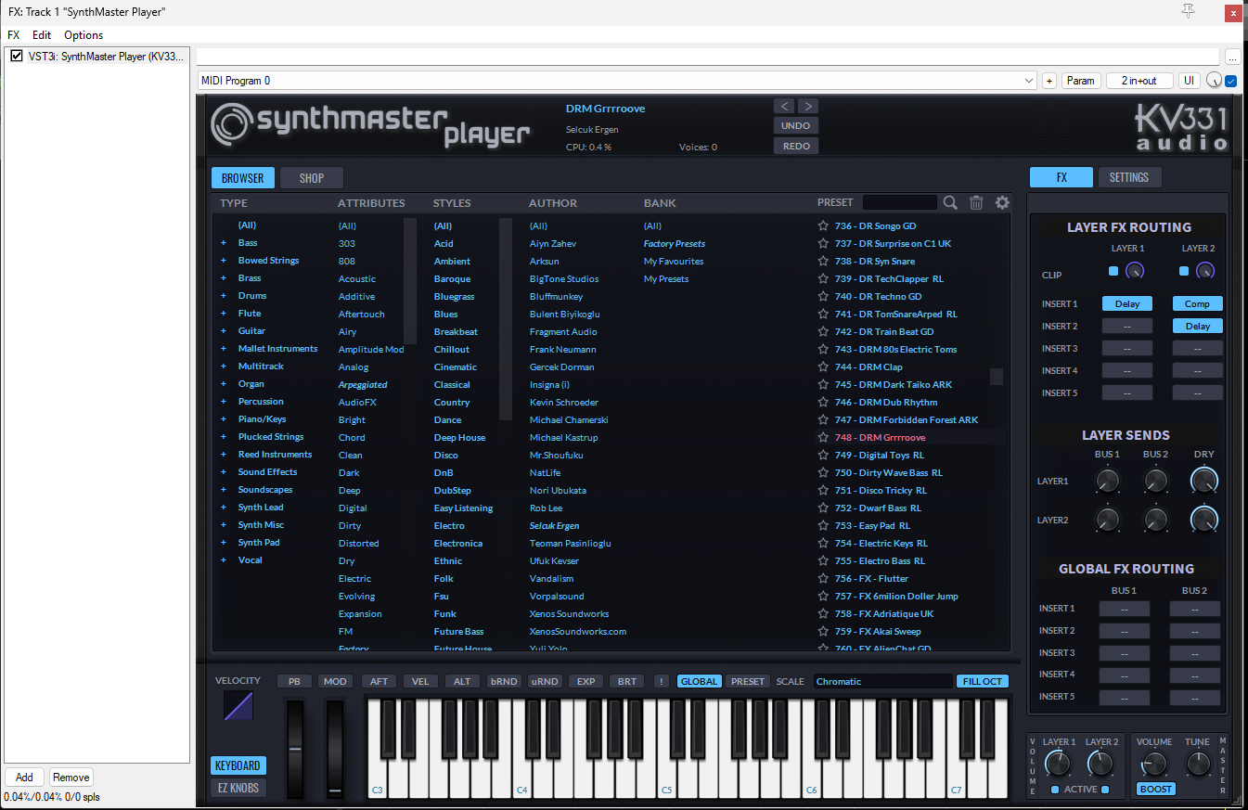Click the Chromatic scale field
Viewport: 1248px width, 810px height.
(883, 681)
